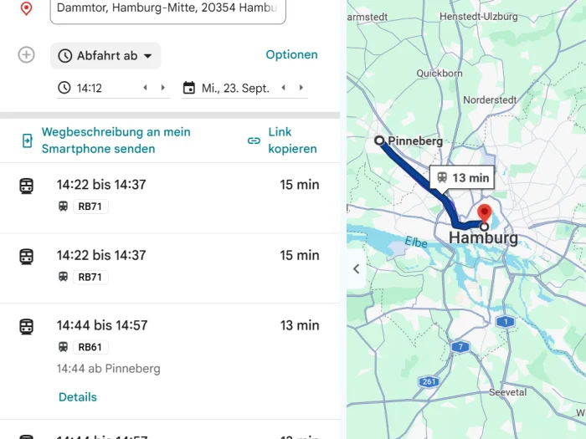Click the chain link copy icon
The image size is (586, 439).
tap(254, 140)
